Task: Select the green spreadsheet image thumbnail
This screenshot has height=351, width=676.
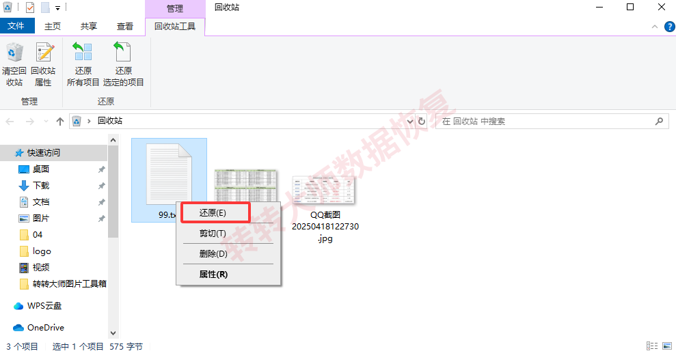Action: coord(246,185)
